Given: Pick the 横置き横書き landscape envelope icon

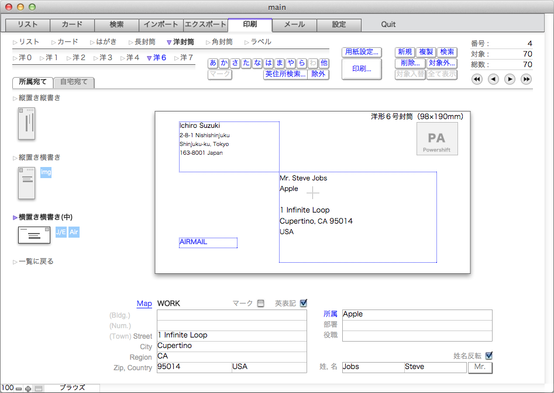Looking at the screenshot, I should [x=34, y=235].
